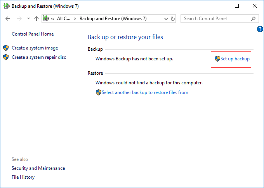Click the title bar Backup and Restore icon
The width and height of the screenshot is (264, 188).
pyautogui.click(x=7, y=6)
